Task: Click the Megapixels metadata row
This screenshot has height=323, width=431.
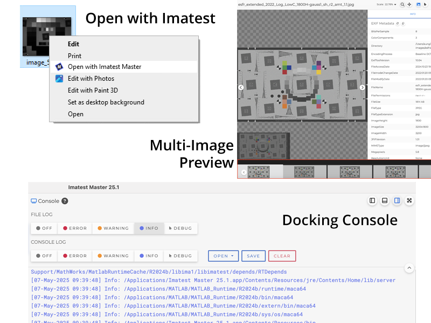Action: [x=400, y=152]
